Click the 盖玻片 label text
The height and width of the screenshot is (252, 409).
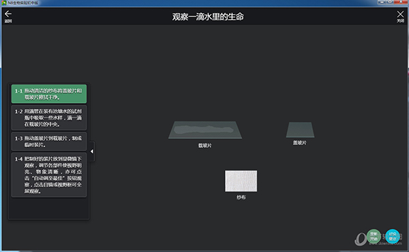coord(300,142)
